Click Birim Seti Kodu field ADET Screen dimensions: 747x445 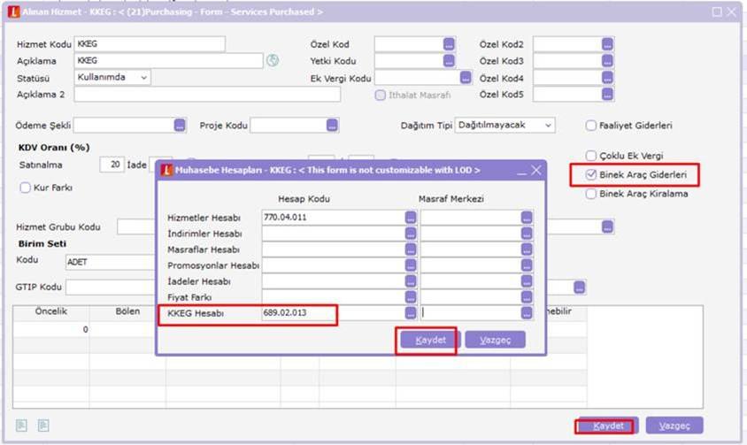(x=111, y=262)
